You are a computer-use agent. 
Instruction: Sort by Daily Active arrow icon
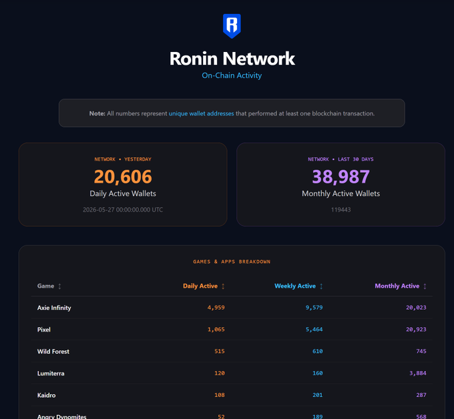[x=223, y=286]
